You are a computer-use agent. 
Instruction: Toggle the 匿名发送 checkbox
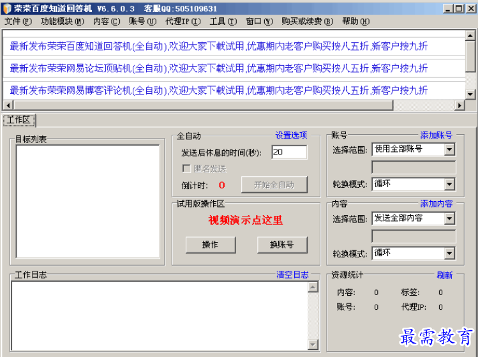[186, 169]
